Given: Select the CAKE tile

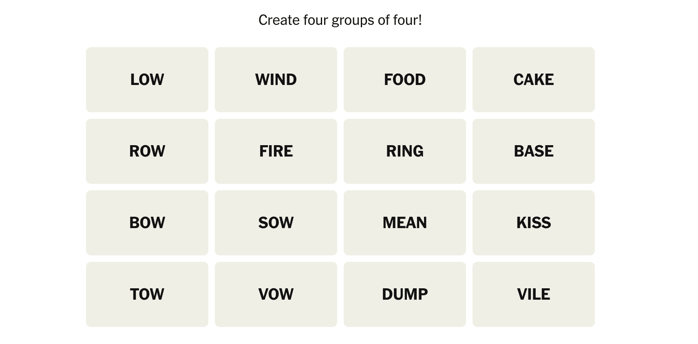Looking at the screenshot, I should [x=533, y=80].
